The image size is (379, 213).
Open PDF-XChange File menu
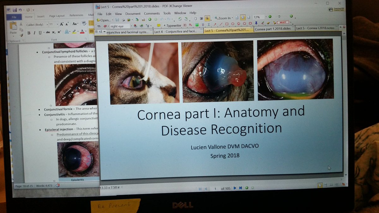pyautogui.click(x=100, y=14)
